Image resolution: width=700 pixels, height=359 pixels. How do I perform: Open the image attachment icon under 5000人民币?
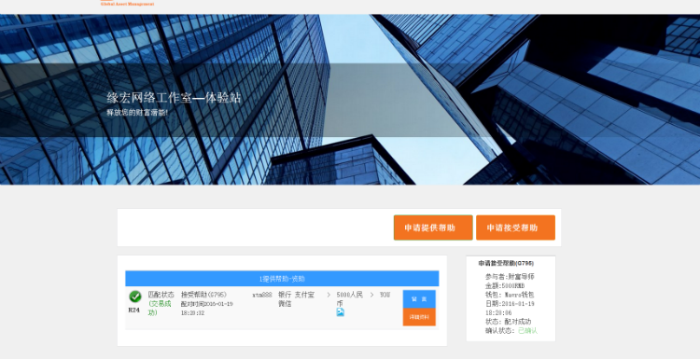click(340, 312)
